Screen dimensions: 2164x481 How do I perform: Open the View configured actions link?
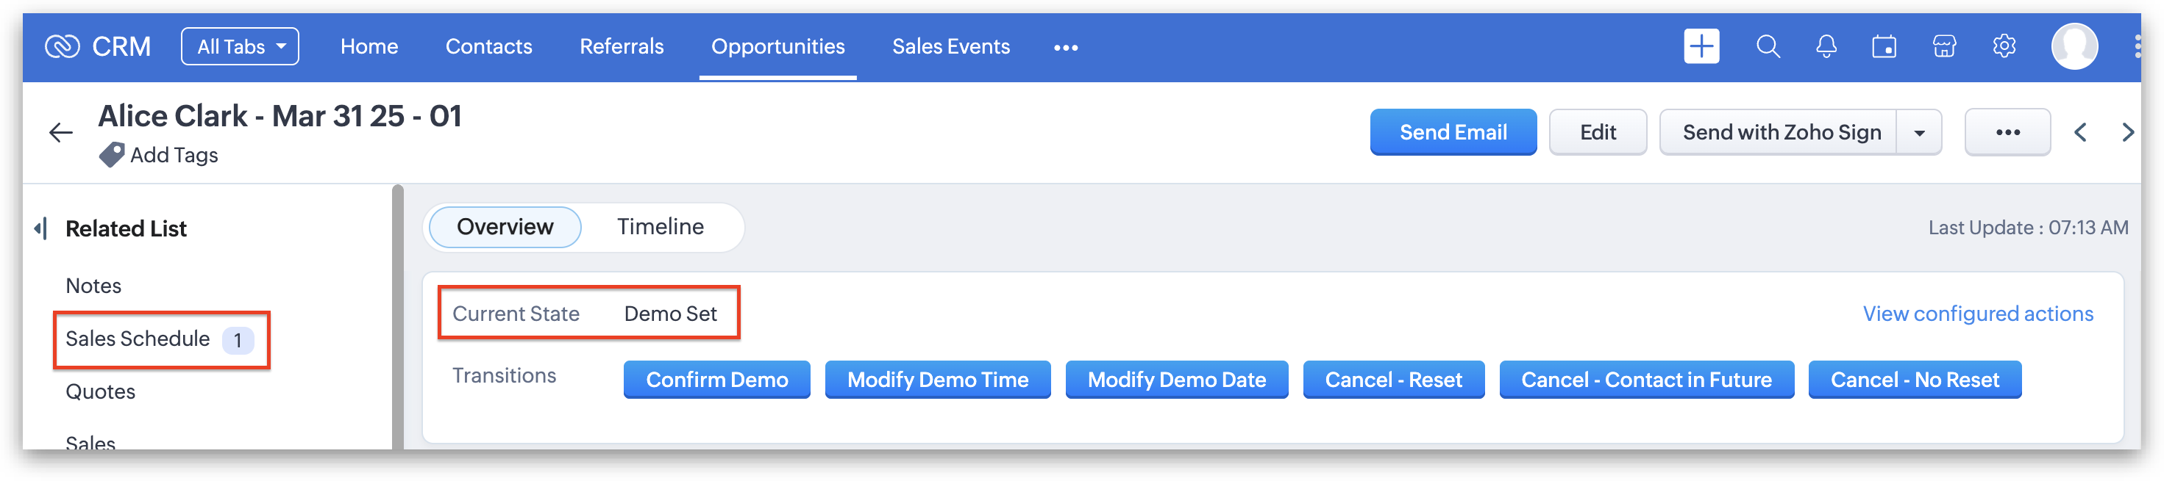(1977, 314)
